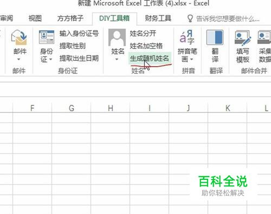This screenshot has width=271, height=214.
Task: Open the 方方格子 tab
Action: click(x=70, y=18)
